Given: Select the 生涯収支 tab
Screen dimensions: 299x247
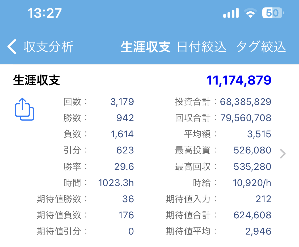Looking at the screenshot, I should 146,47.
